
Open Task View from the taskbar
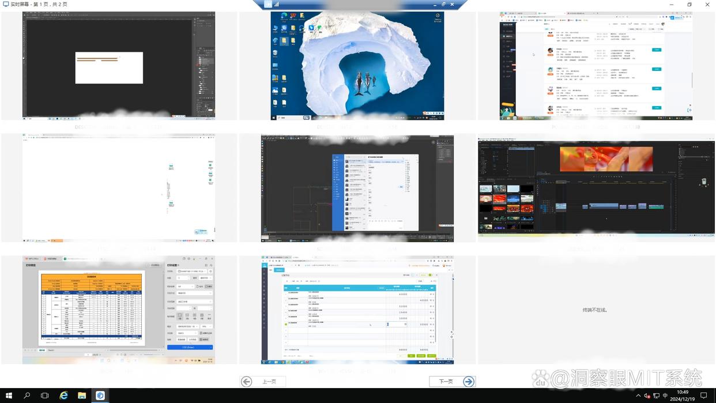(x=45, y=396)
